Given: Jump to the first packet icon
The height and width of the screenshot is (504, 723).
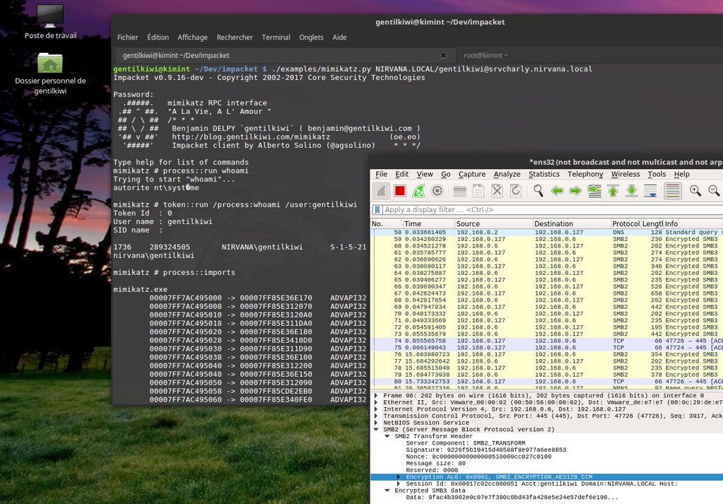Looking at the screenshot, I should (x=613, y=191).
